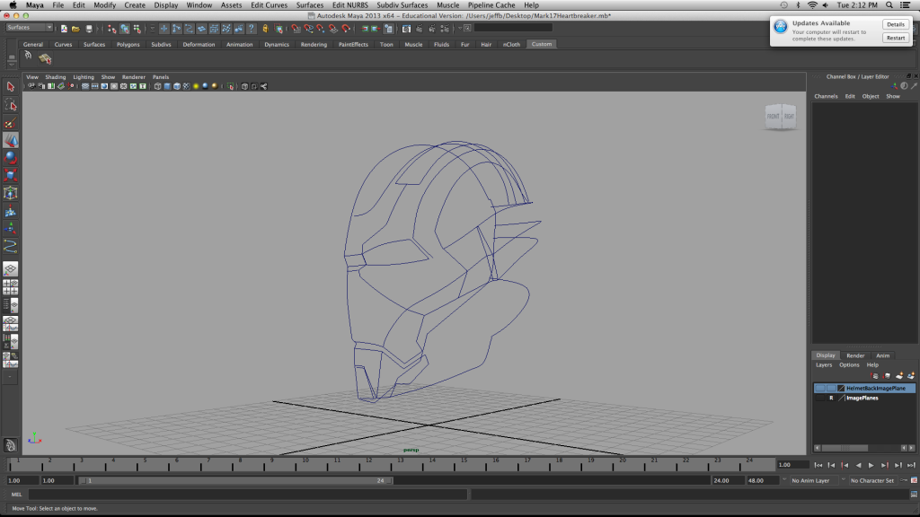The height and width of the screenshot is (517, 920).
Task: Click Details in Updates Available notification
Action: click(x=896, y=24)
